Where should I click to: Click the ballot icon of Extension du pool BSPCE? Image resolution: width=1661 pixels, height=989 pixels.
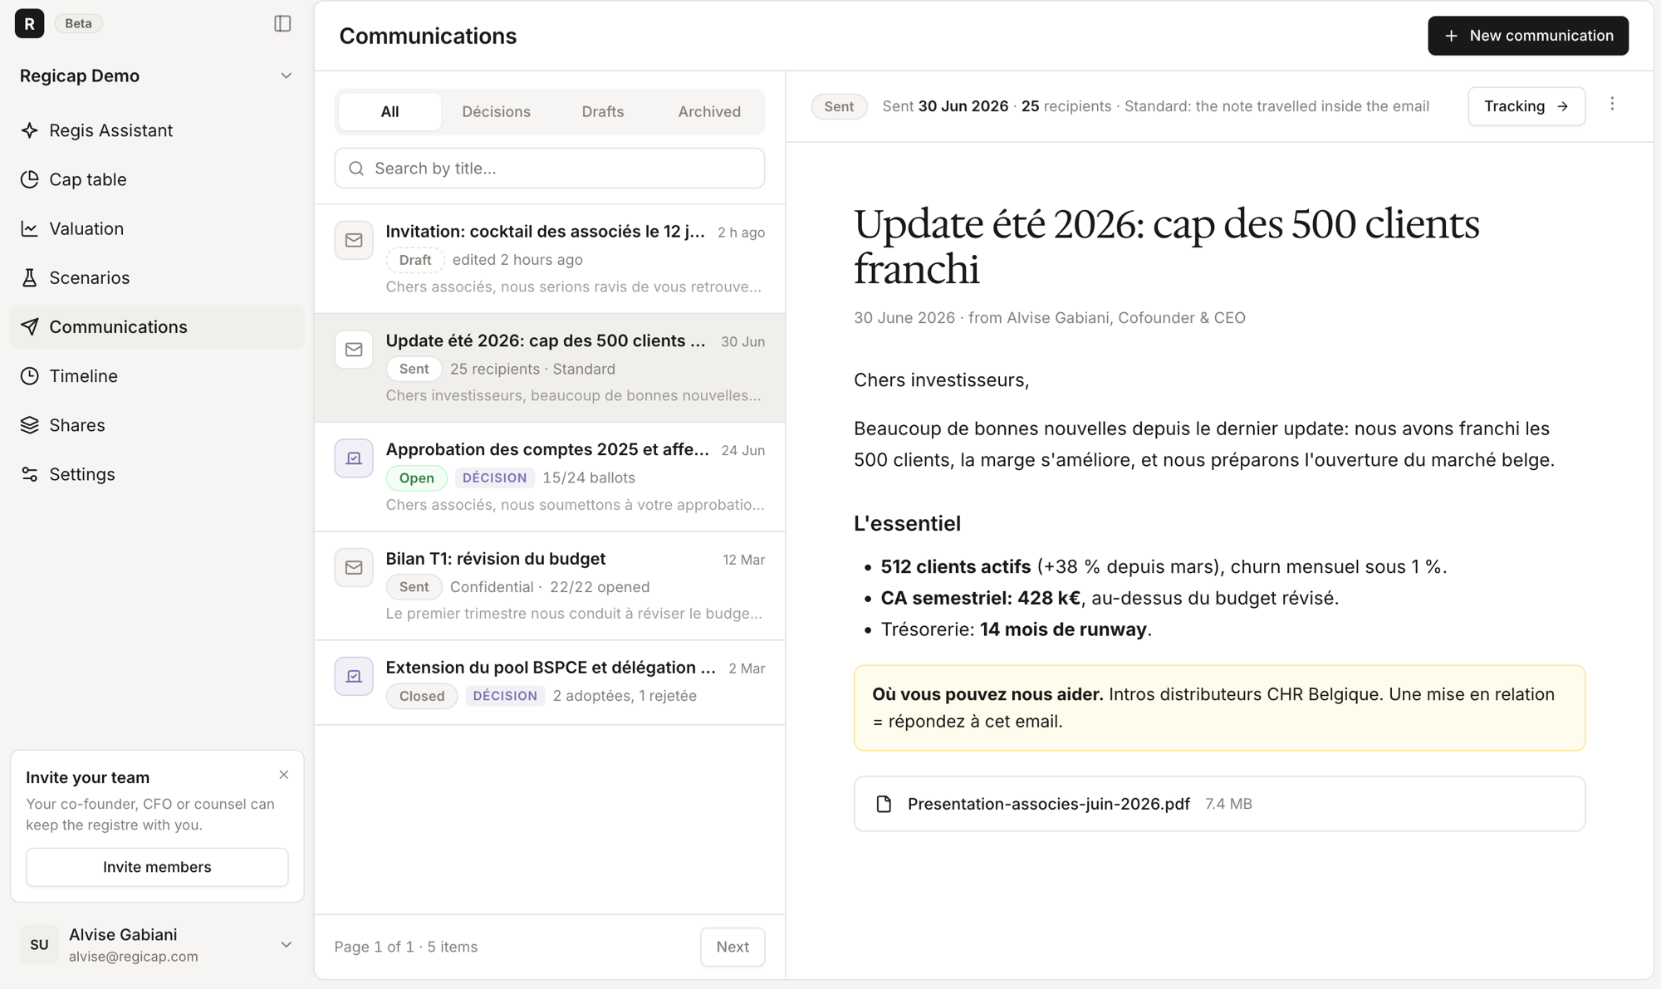pyautogui.click(x=354, y=676)
